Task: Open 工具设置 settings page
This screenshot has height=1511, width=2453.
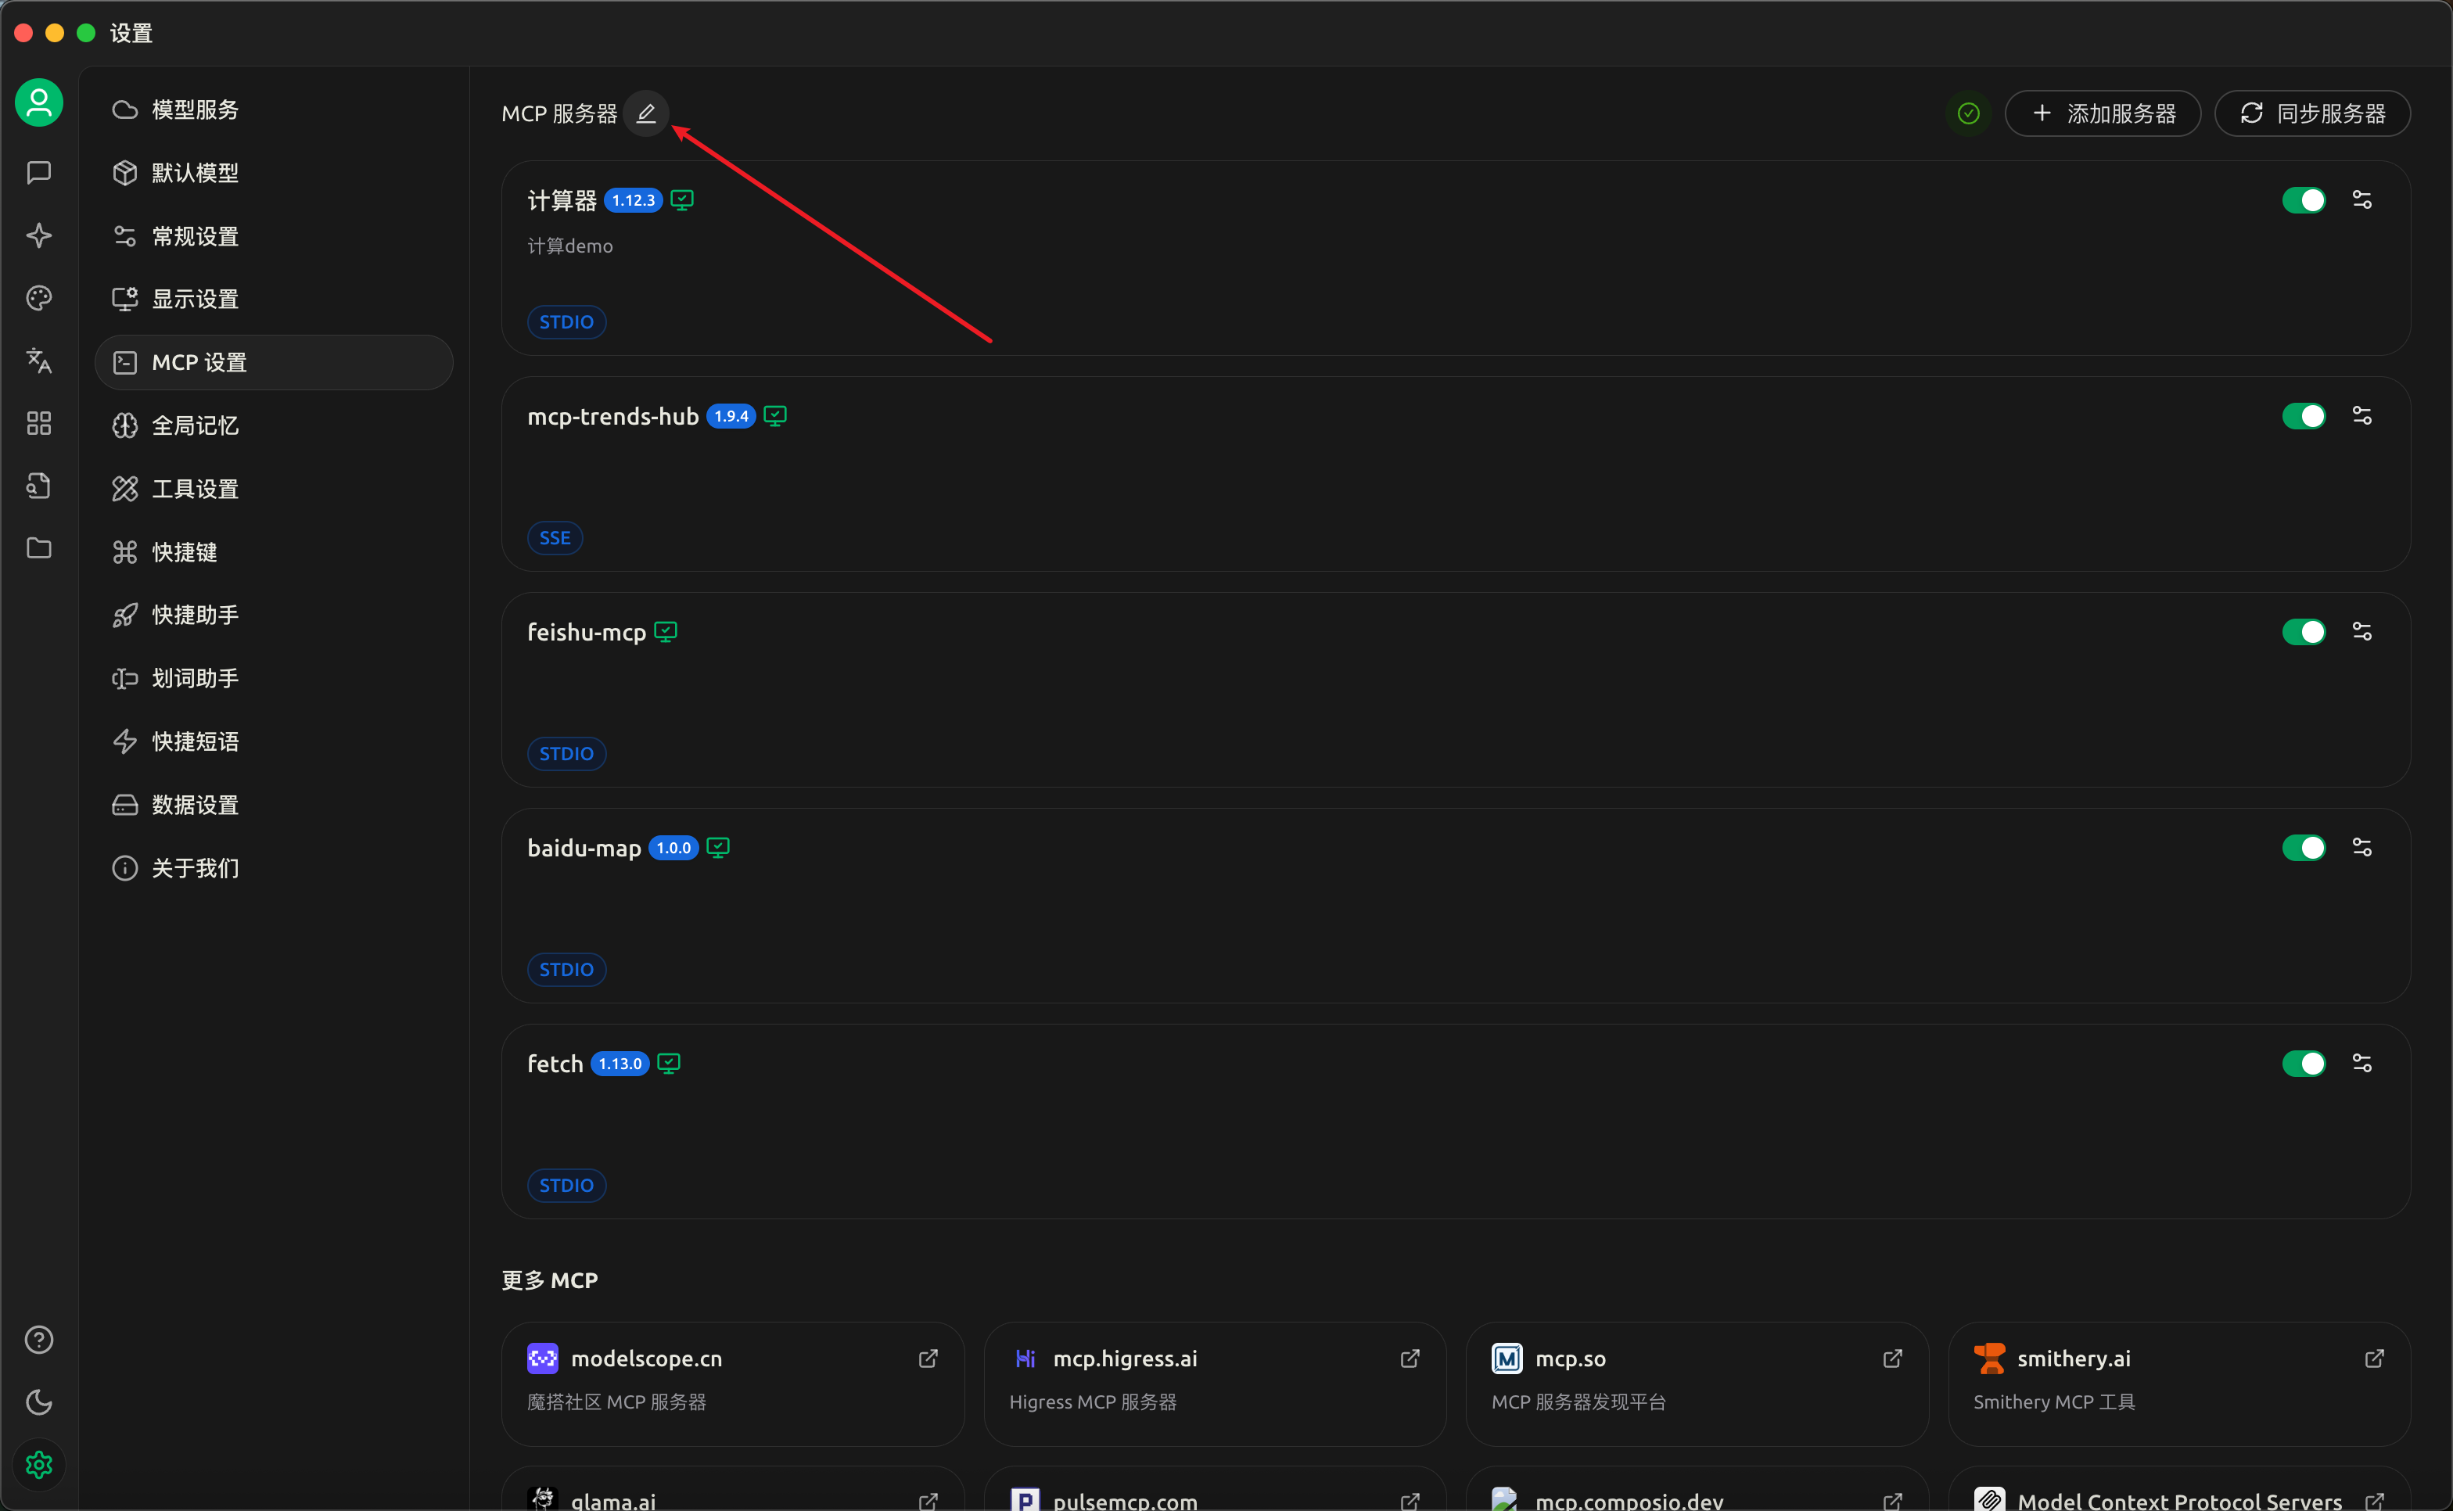Action: 274,489
